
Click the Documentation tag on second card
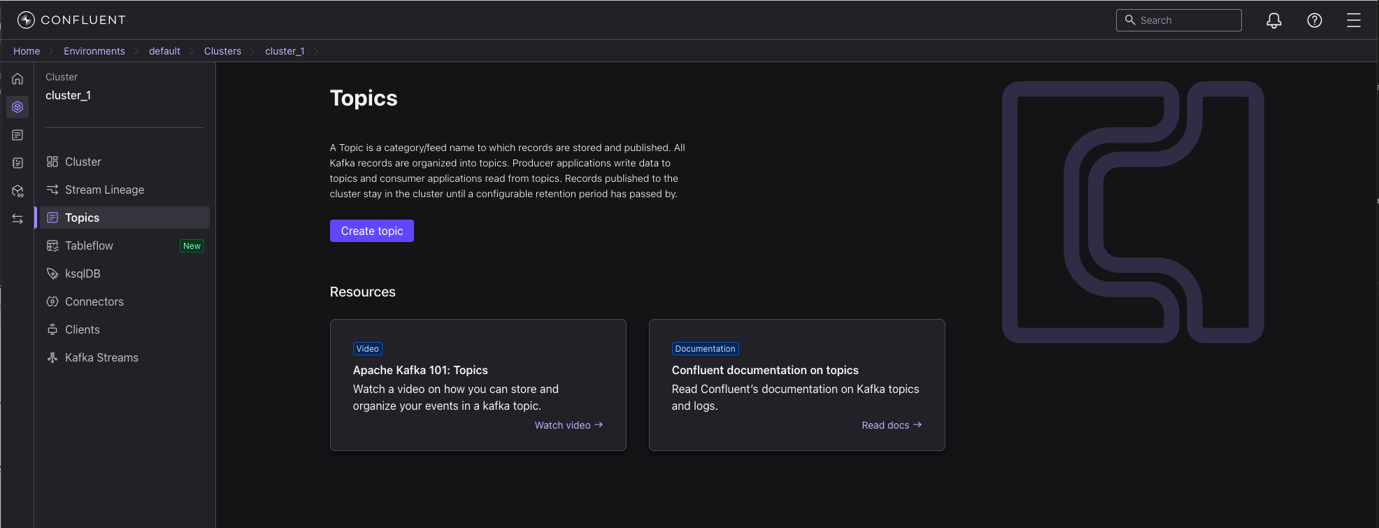tap(706, 349)
